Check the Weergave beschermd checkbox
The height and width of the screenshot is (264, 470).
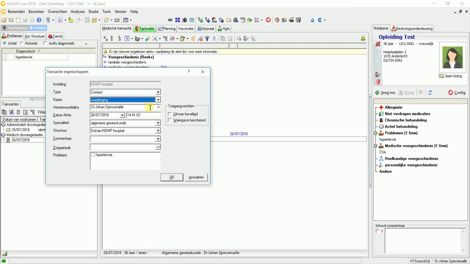tap(170, 120)
